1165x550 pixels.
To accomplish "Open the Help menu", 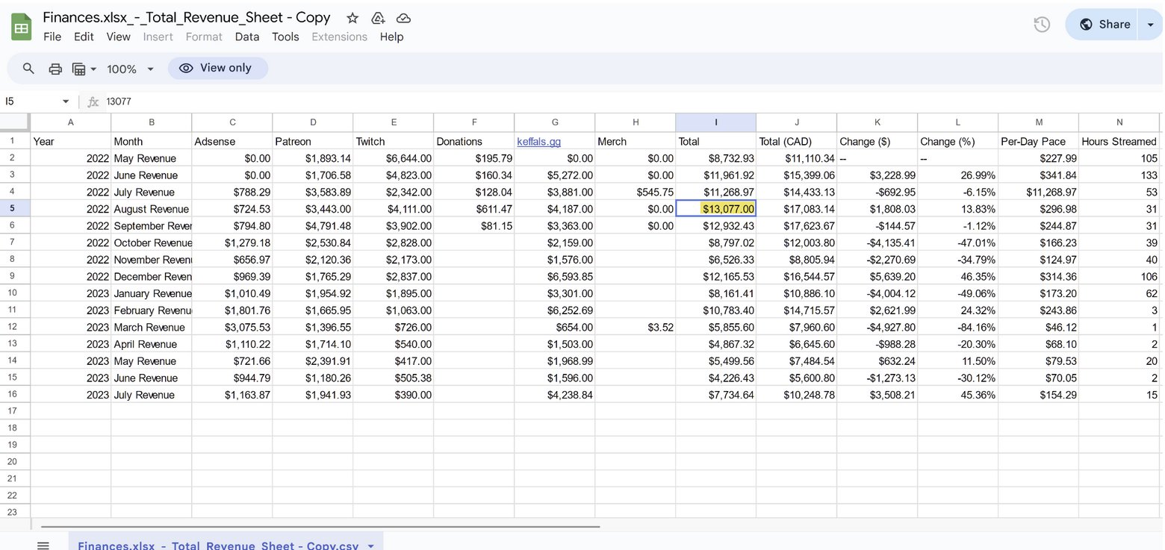I will pyautogui.click(x=391, y=37).
